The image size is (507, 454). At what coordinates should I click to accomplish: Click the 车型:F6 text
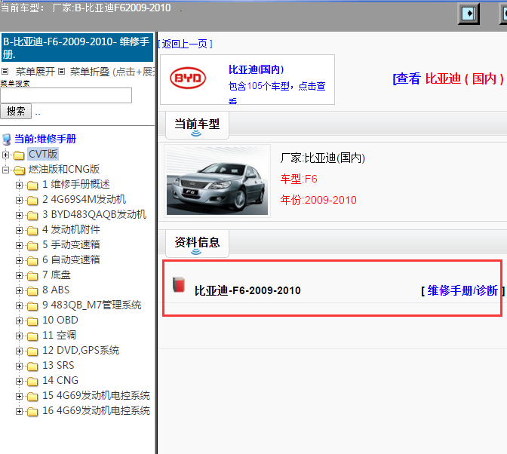pyautogui.click(x=299, y=179)
